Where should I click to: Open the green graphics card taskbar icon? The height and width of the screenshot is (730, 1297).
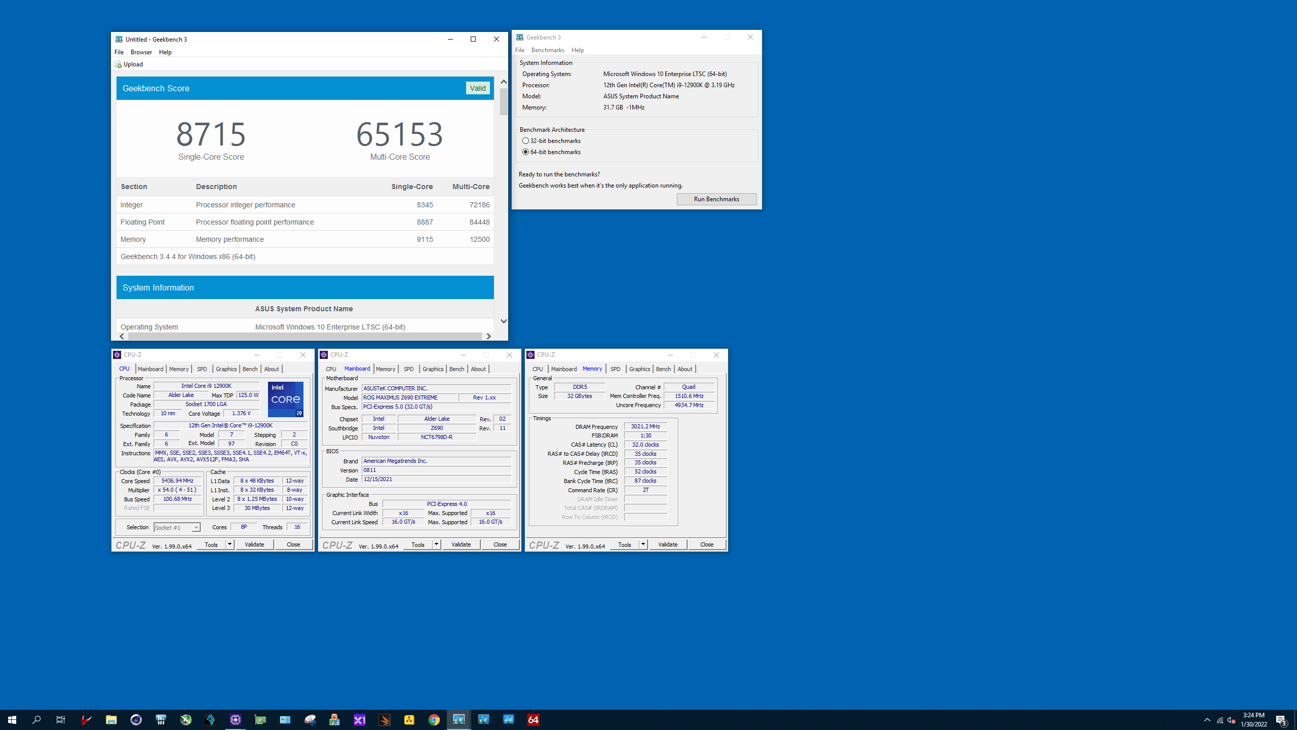click(260, 720)
